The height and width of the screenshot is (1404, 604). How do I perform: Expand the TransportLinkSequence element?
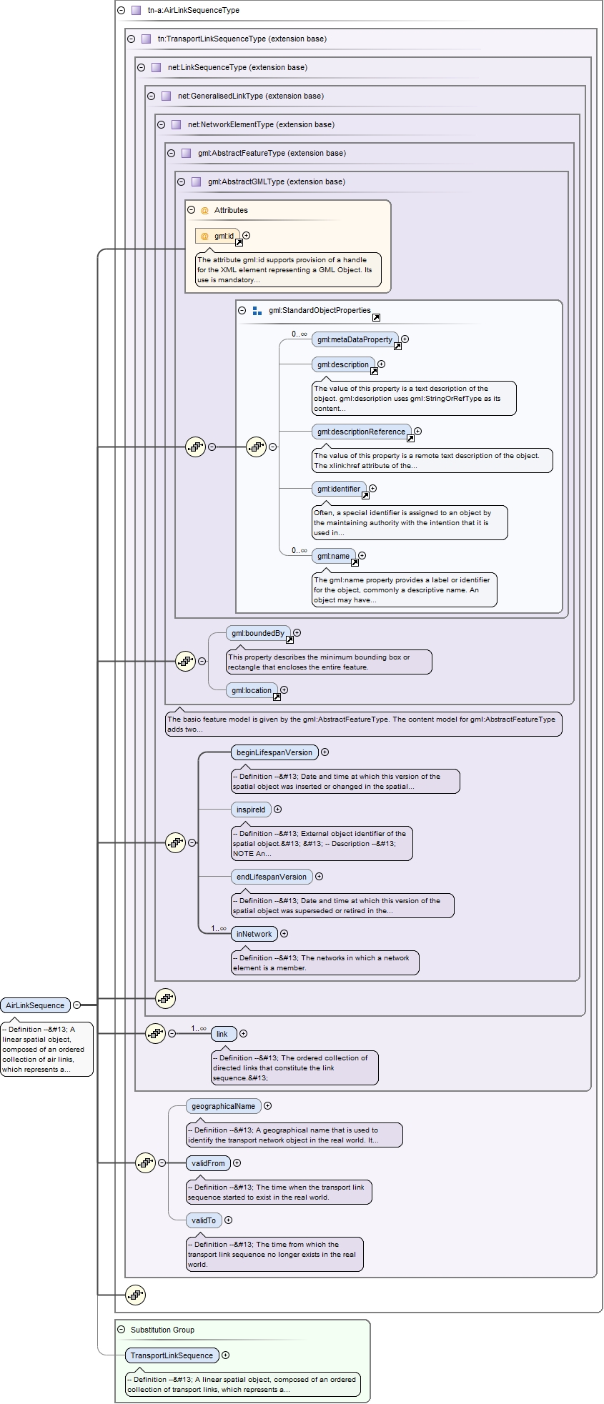(x=226, y=1355)
